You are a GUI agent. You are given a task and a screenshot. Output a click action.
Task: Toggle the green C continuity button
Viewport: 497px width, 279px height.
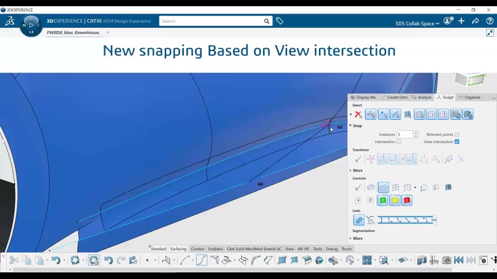[383, 200]
